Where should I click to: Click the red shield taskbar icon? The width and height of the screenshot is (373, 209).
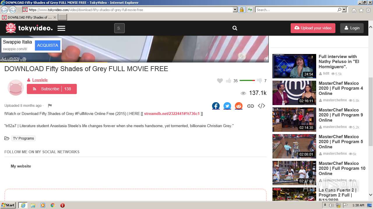tap(62, 205)
